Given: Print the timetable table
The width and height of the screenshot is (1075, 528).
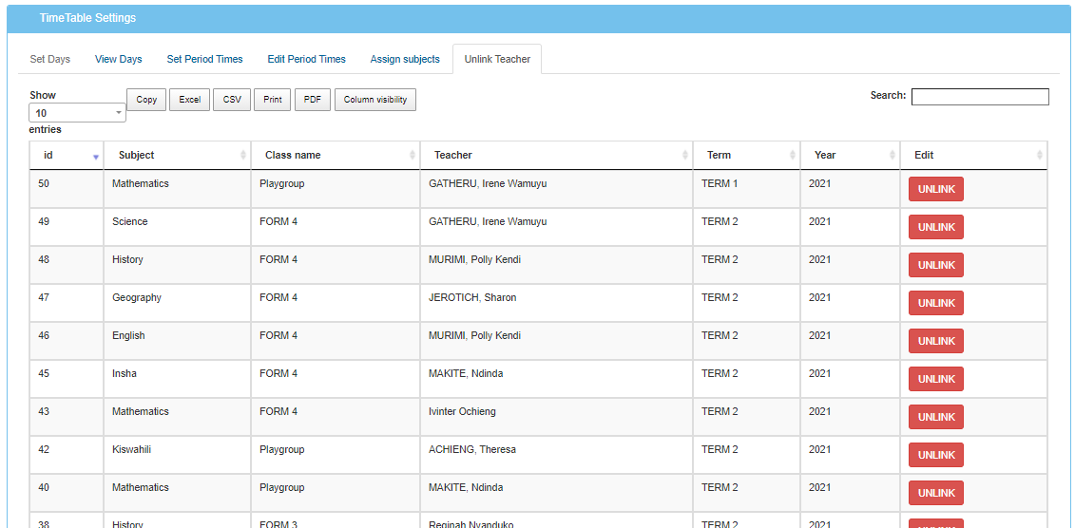Looking at the screenshot, I should click(x=273, y=100).
